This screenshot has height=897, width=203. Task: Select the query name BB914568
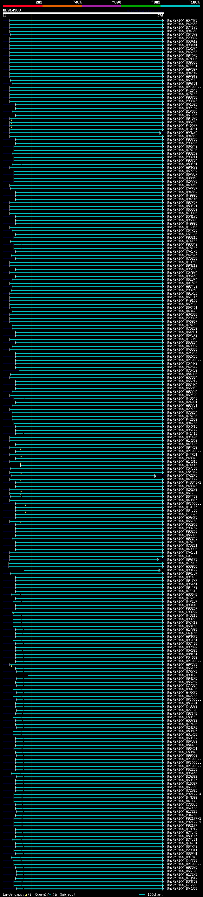coord(12,10)
